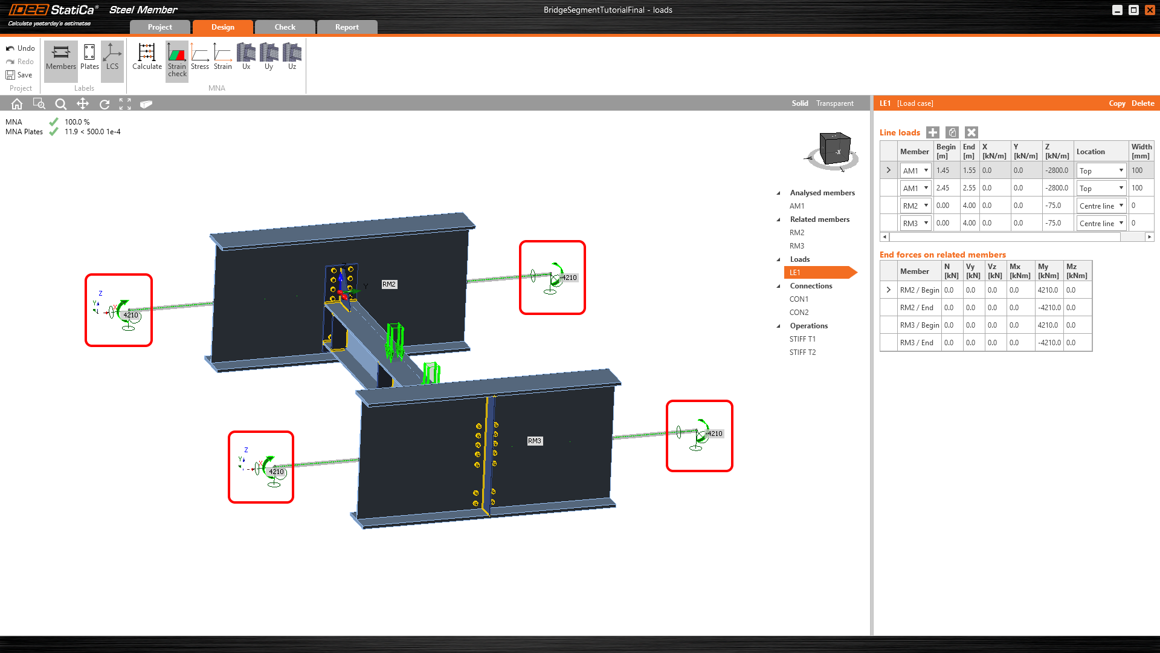The width and height of the screenshot is (1160, 653).
Task: Toggle Plates labels on
Action: pyautogui.click(x=89, y=57)
